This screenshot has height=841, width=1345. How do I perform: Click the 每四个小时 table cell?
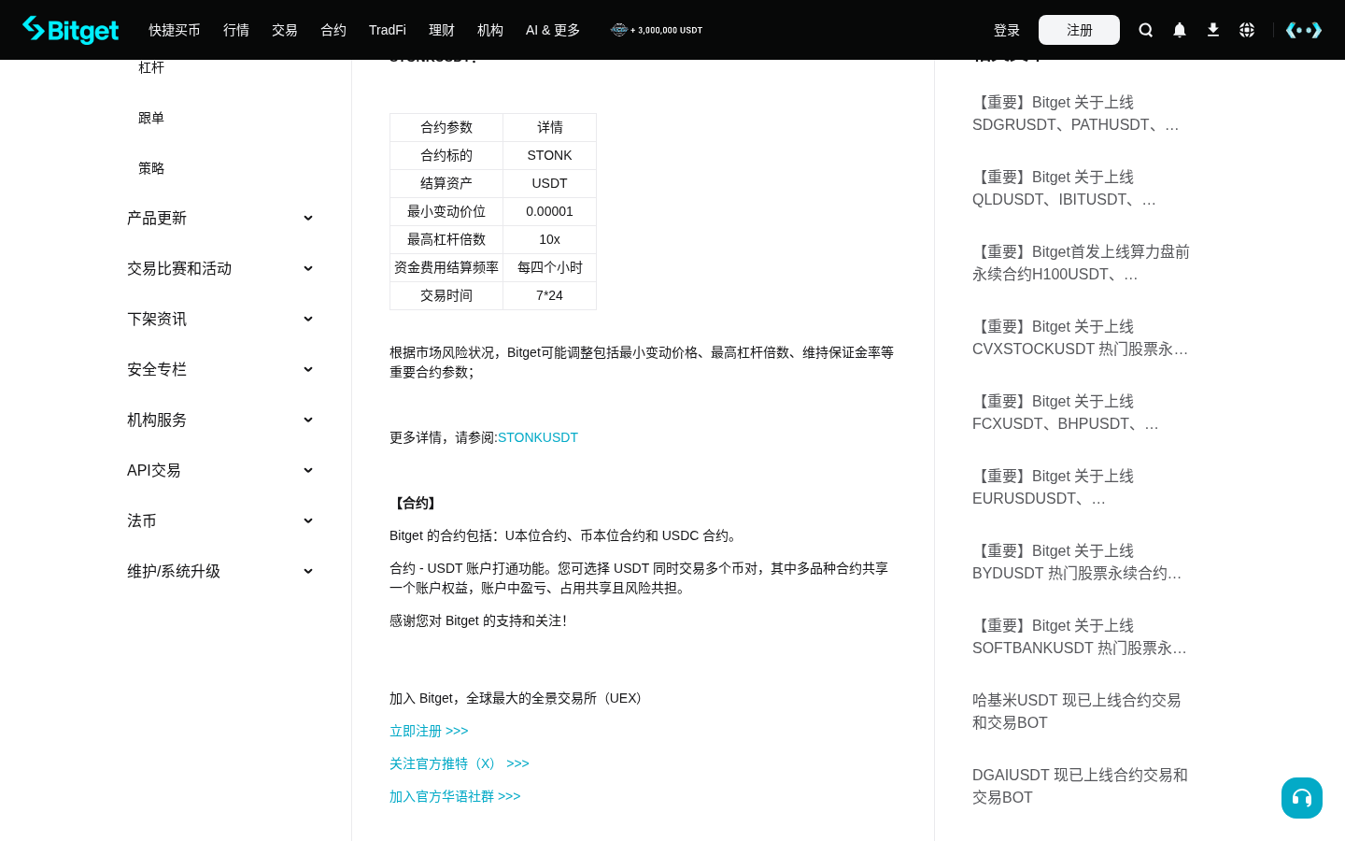(549, 267)
